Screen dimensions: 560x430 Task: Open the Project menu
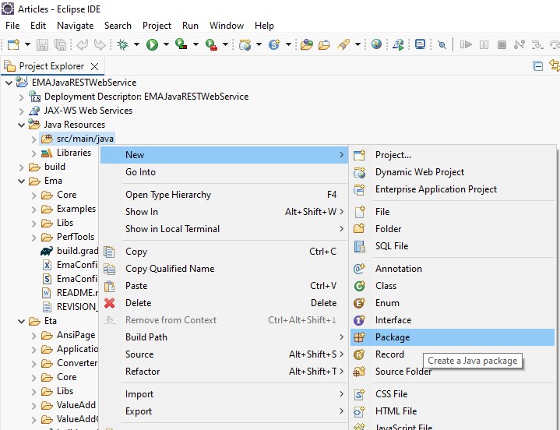[157, 26]
